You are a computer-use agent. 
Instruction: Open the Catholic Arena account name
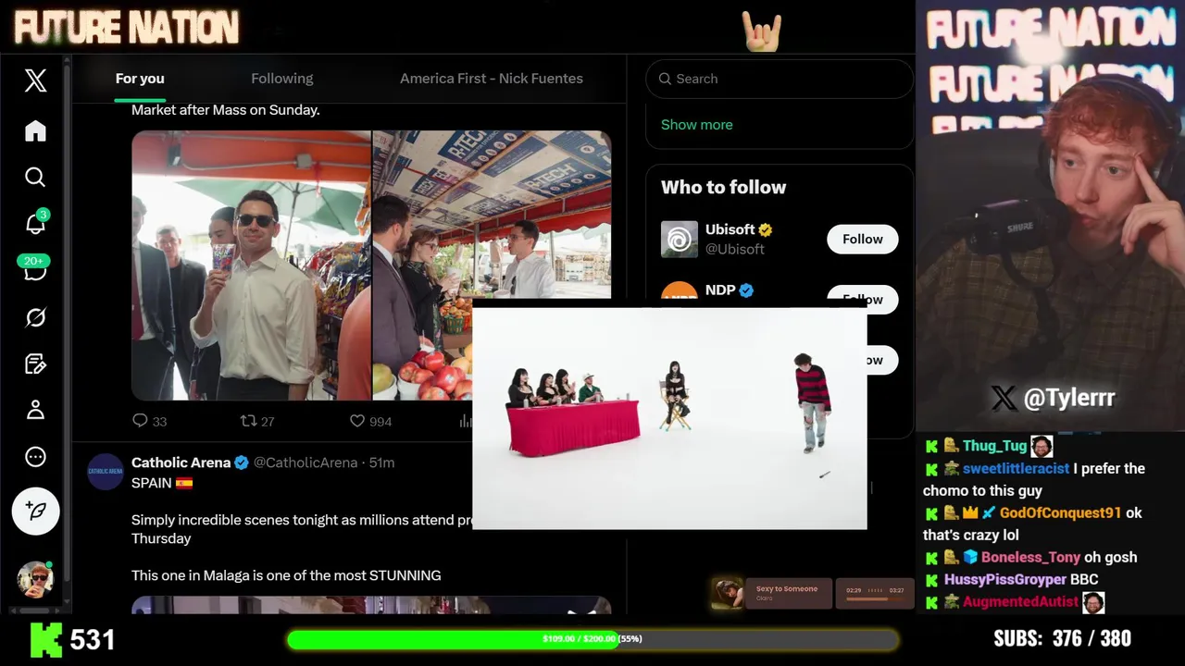tap(181, 462)
